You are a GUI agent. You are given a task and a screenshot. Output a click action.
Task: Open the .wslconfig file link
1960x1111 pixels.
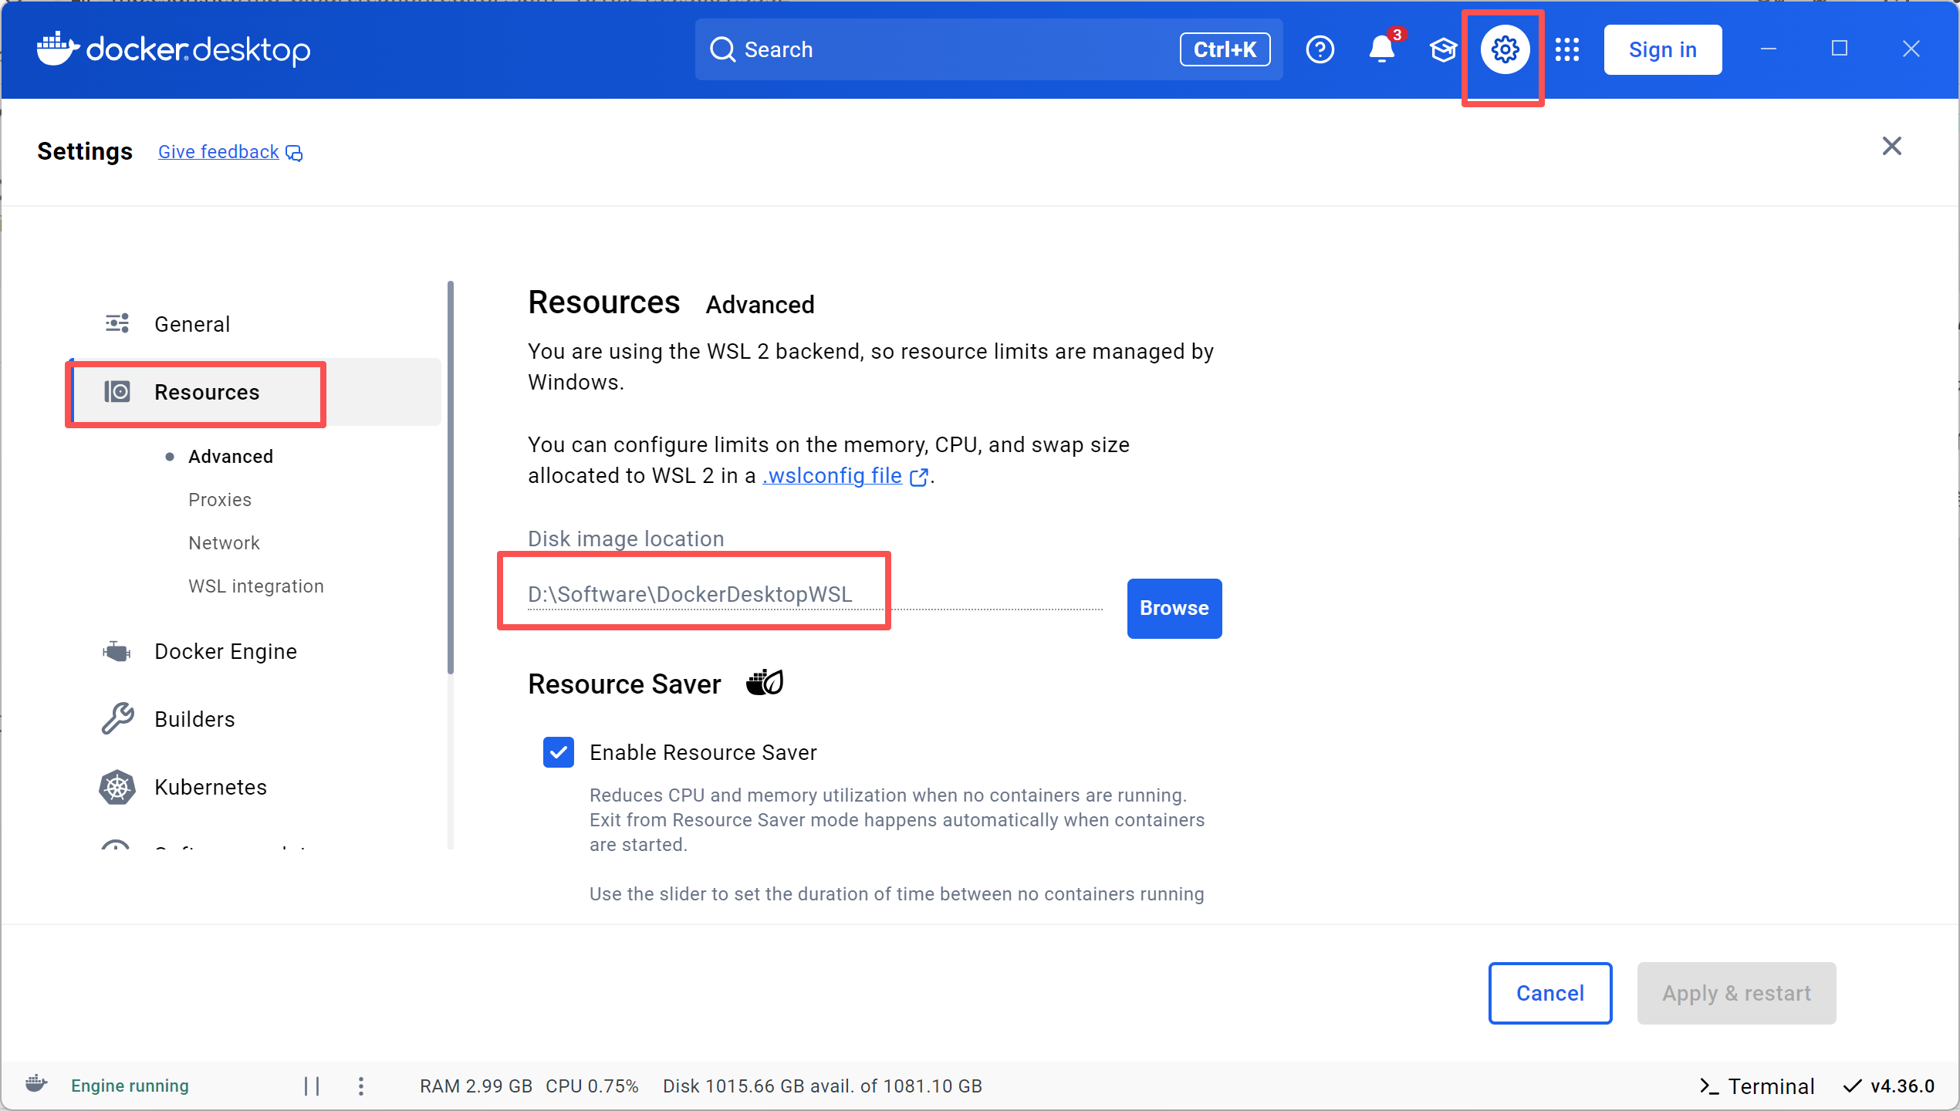(833, 476)
